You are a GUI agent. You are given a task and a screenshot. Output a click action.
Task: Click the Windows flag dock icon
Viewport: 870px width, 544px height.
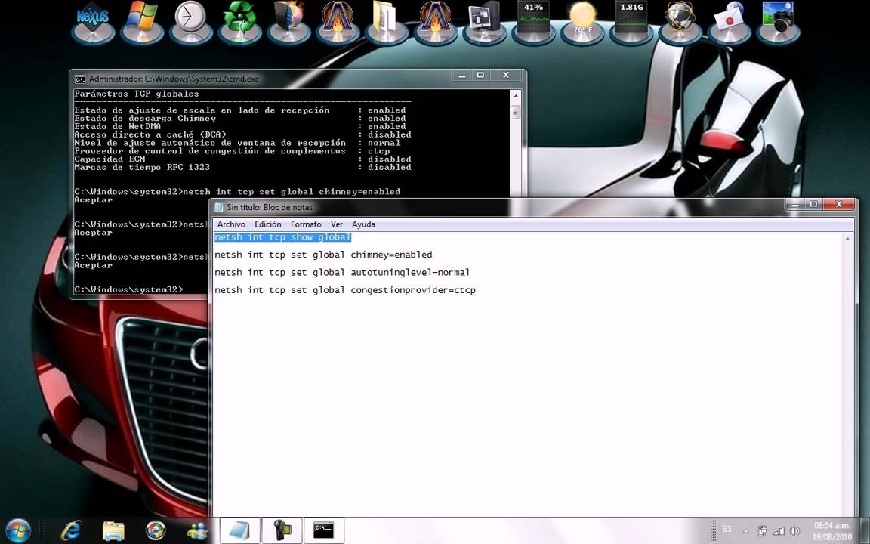141,22
